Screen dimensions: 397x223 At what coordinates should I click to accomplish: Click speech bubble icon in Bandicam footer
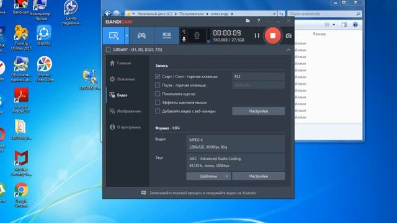point(143,193)
